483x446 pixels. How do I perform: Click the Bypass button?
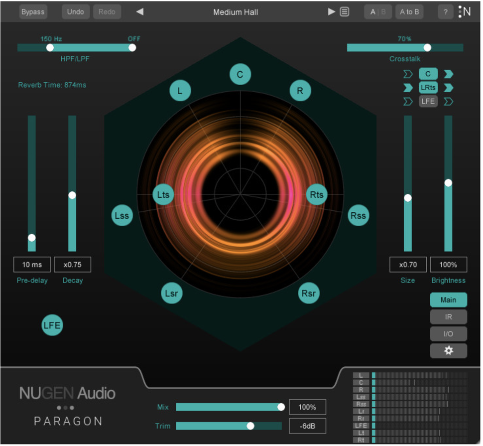[x=33, y=11]
